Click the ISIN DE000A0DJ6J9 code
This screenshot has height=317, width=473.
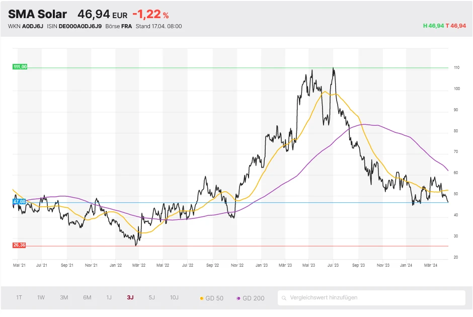coord(82,26)
